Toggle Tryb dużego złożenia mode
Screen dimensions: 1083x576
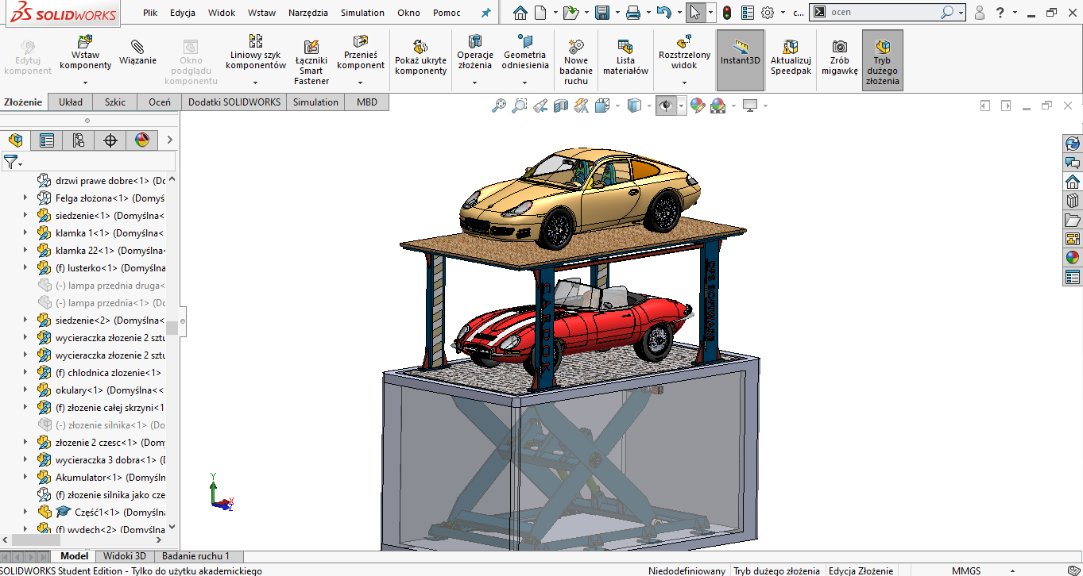tap(882, 48)
